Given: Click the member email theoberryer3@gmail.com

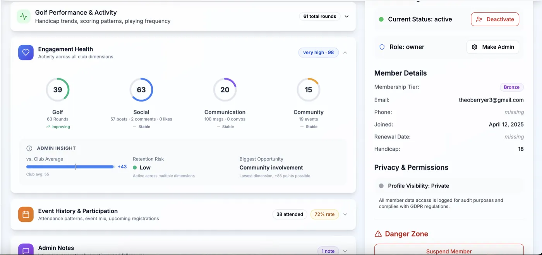Looking at the screenshot, I should coord(491,100).
